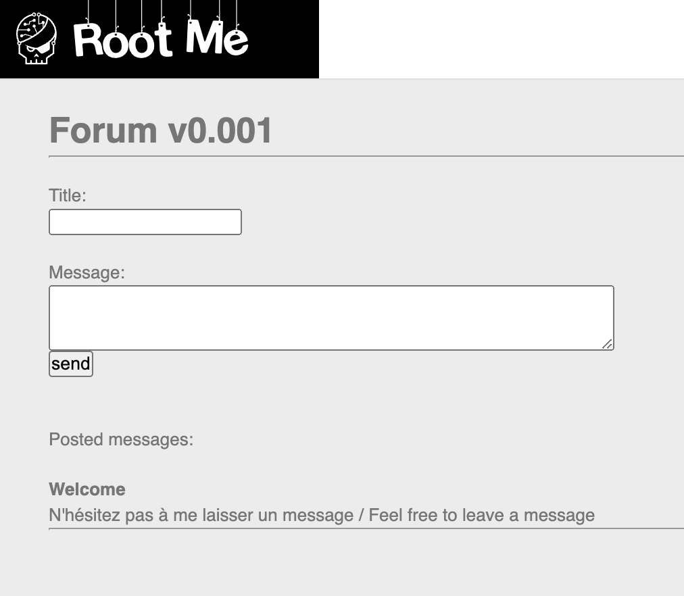The width and height of the screenshot is (684, 596).
Task: Click the divider line below the Welcome message
Action: coord(366,528)
